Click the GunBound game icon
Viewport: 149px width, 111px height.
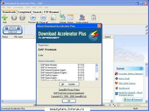(x=117, y=88)
